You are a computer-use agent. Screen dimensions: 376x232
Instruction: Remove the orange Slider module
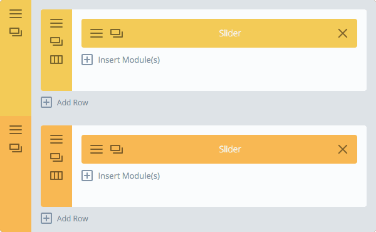pyautogui.click(x=343, y=149)
